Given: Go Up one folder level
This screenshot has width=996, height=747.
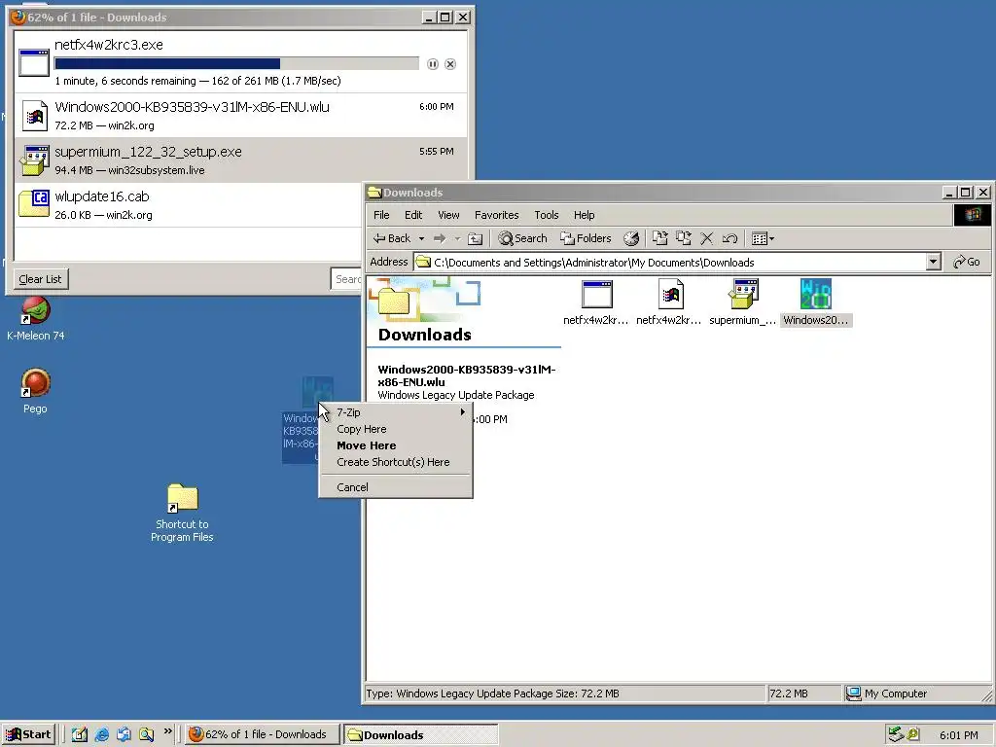Looking at the screenshot, I should click(x=475, y=239).
